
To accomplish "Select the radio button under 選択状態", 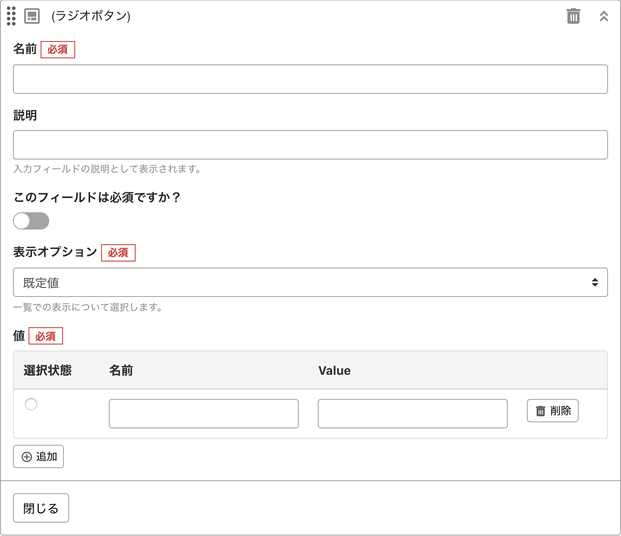I will point(31,404).
